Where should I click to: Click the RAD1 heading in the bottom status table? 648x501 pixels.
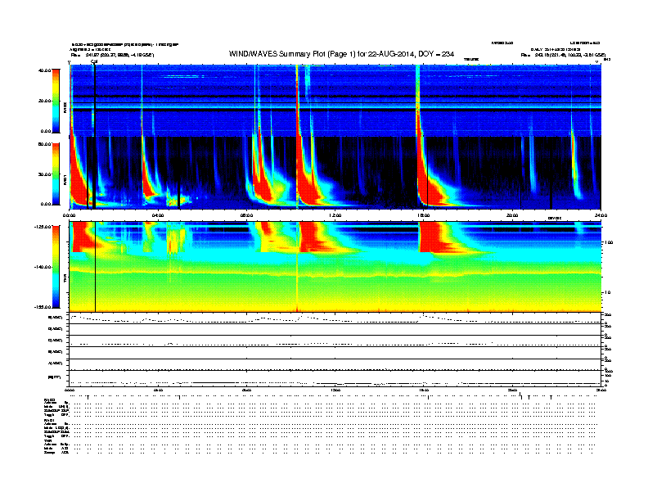point(49,421)
